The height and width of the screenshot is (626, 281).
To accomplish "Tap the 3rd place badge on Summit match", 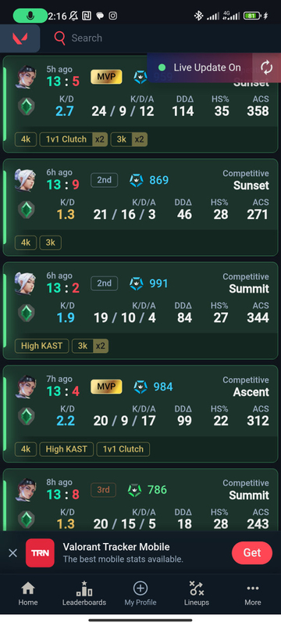I will tap(104, 490).
